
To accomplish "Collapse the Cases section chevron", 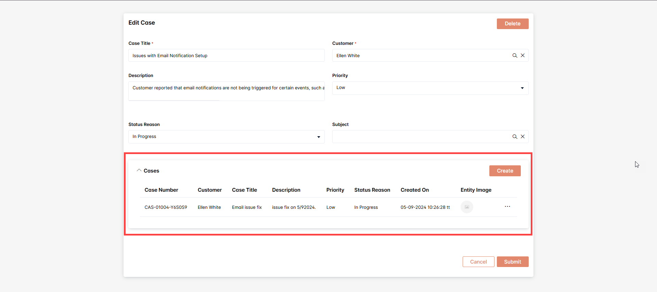I will pyautogui.click(x=139, y=170).
